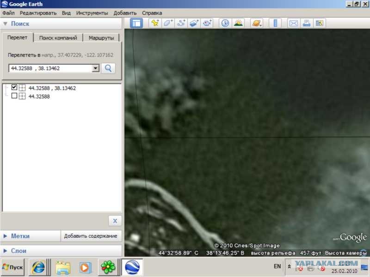Viewport: 370px width, 277px height.
Task: Open the Редактировать menu
Action: pyautogui.click(x=38, y=13)
